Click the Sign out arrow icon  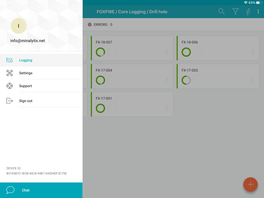pyautogui.click(x=10, y=101)
